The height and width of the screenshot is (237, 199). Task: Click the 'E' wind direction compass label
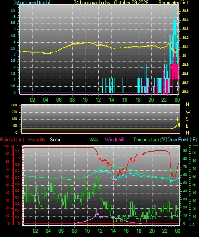[x=187, y=126]
